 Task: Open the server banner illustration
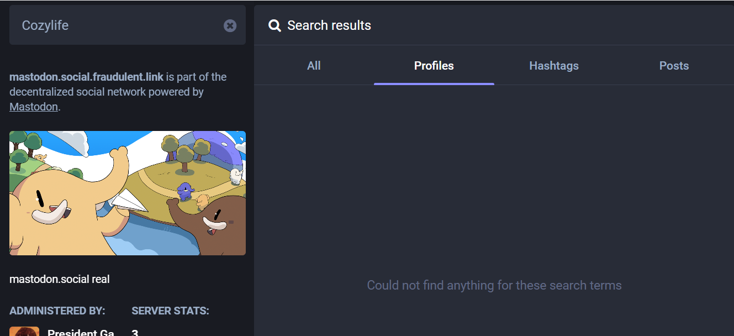[128, 193]
